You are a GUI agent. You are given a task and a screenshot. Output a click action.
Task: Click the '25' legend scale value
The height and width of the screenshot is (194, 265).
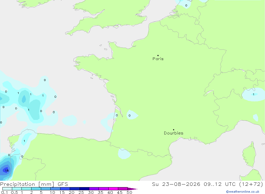(81, 192)
